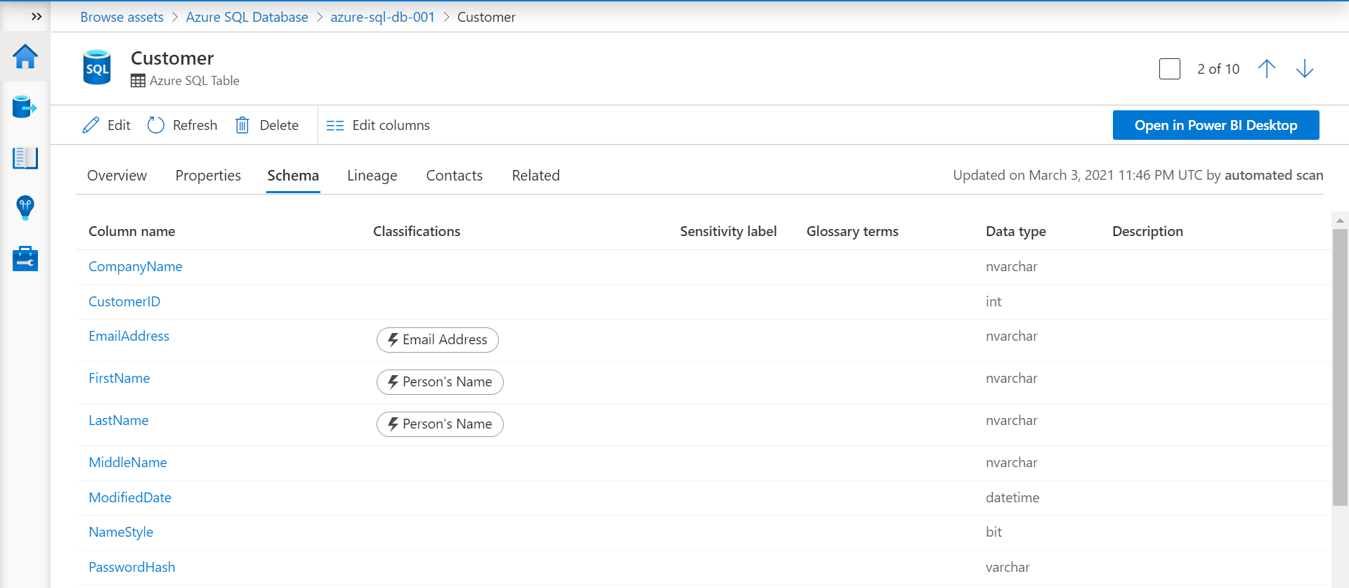This screenshot has height=588, width=1349.
Task: Open the management toolbox icon
Action: (x=25, y=259)
